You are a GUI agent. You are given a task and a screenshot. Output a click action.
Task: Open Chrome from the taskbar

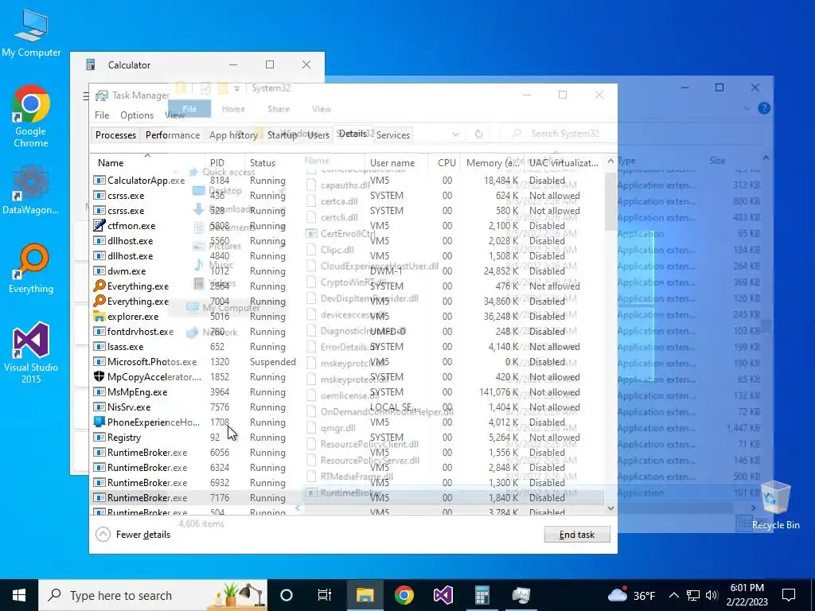[404, 595]
